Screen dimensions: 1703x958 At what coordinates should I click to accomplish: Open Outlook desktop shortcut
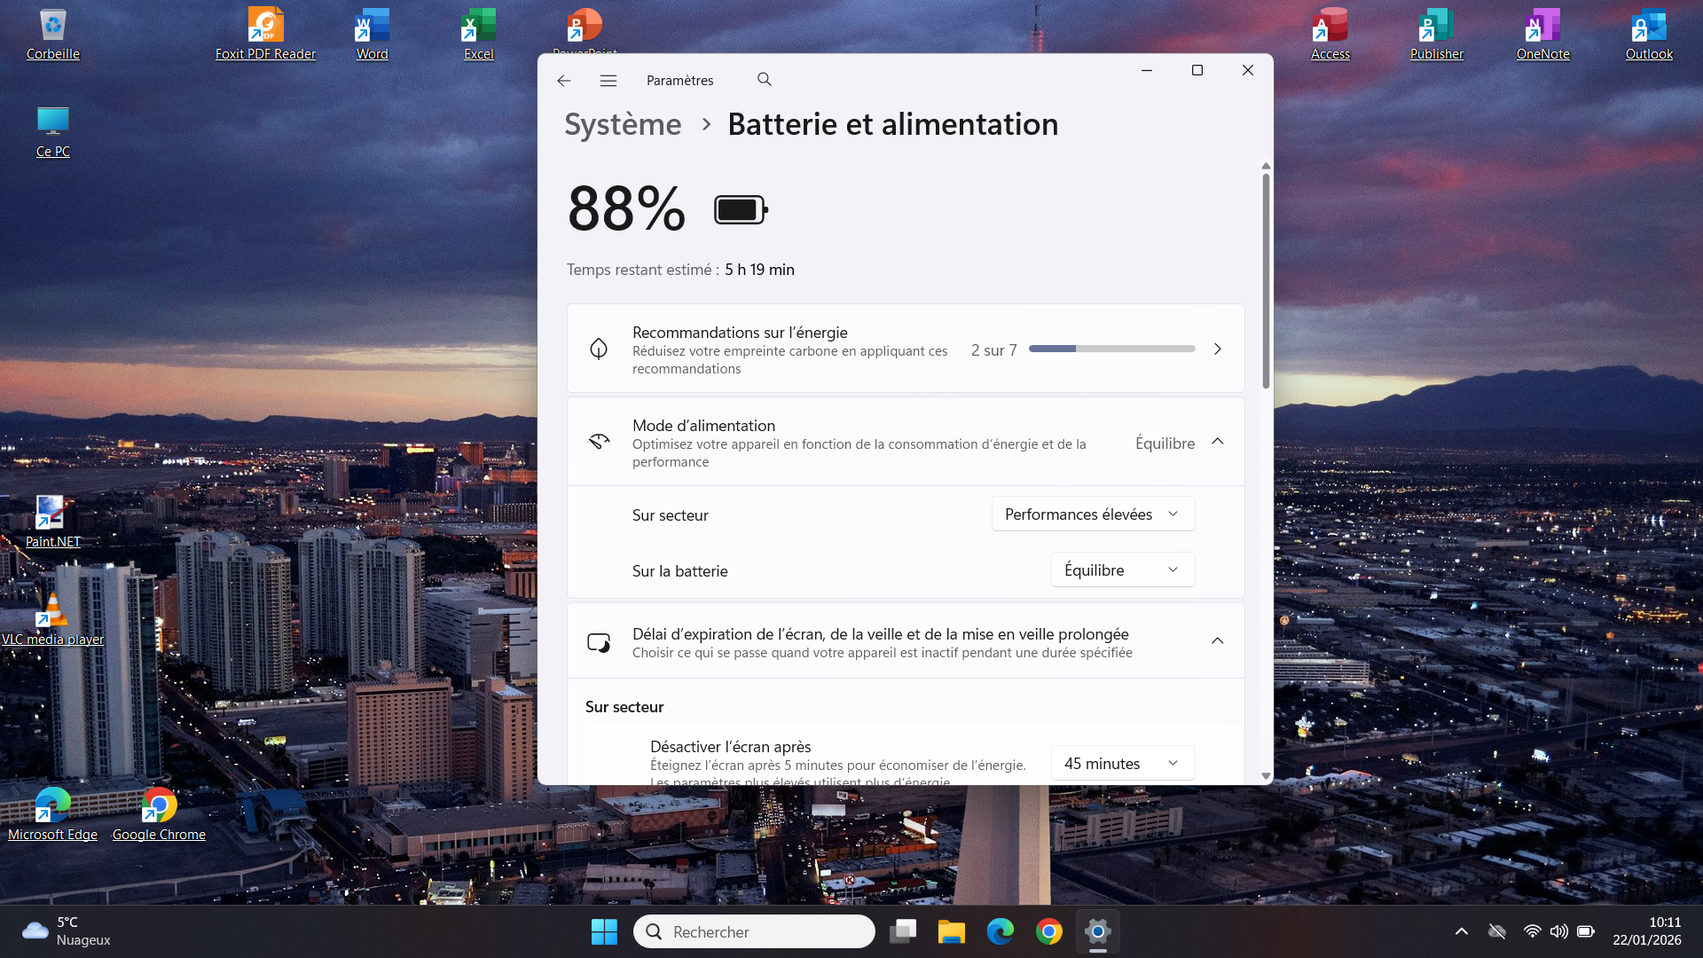click(x=1650, y=35)
